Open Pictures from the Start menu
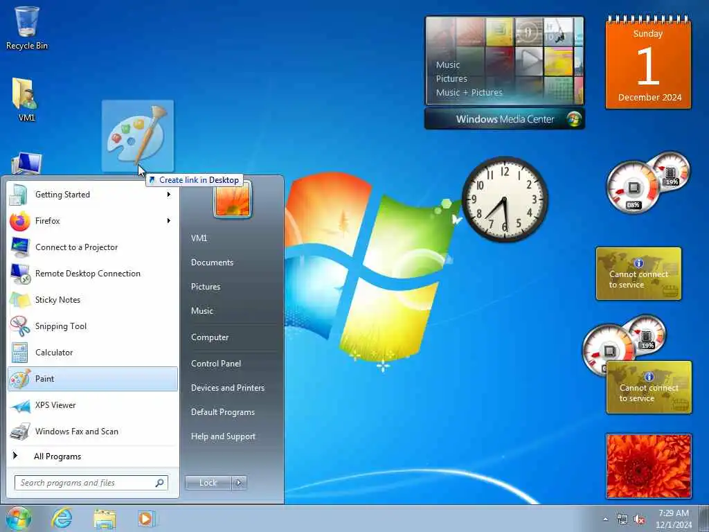 [206, 287]
